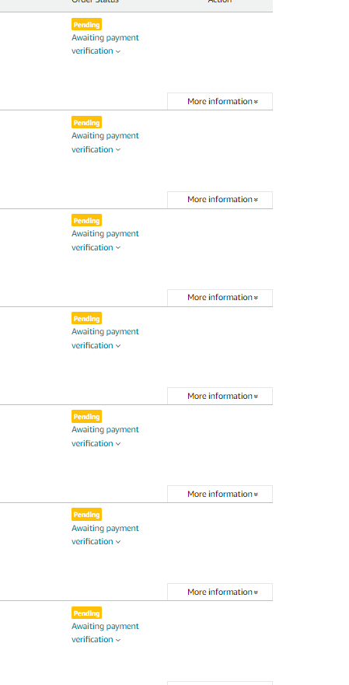Expand More information under the third order
The image size is (349, 685).
coord(220,298)
